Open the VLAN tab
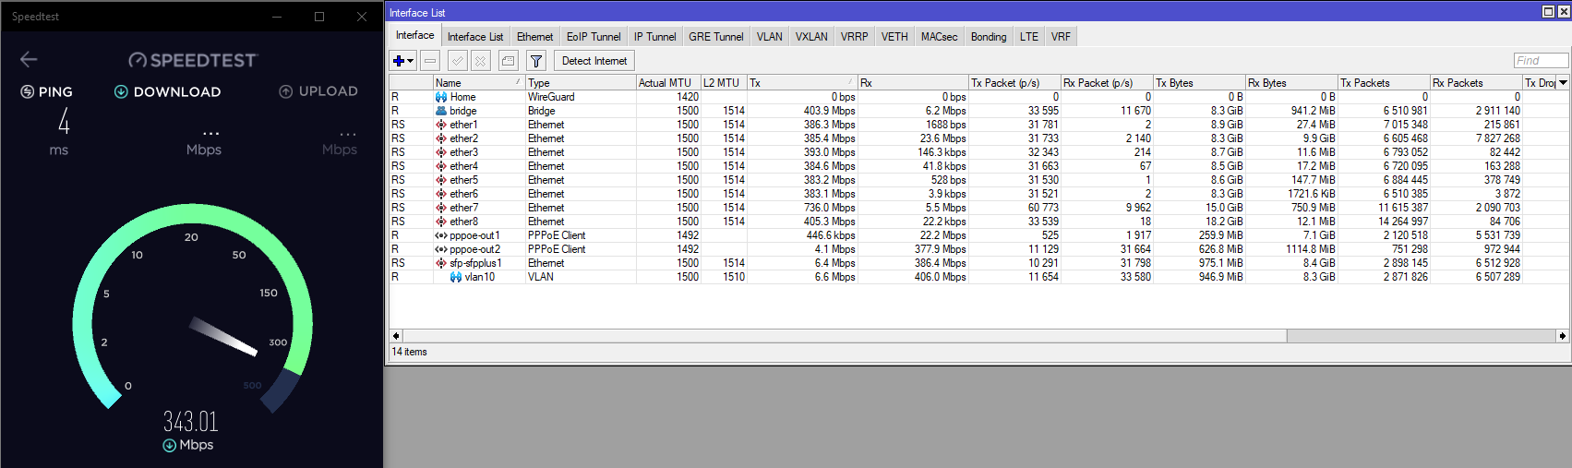The width and height of the screenshot is (1572, 468). pyautogui.click(x=770, y=37)
